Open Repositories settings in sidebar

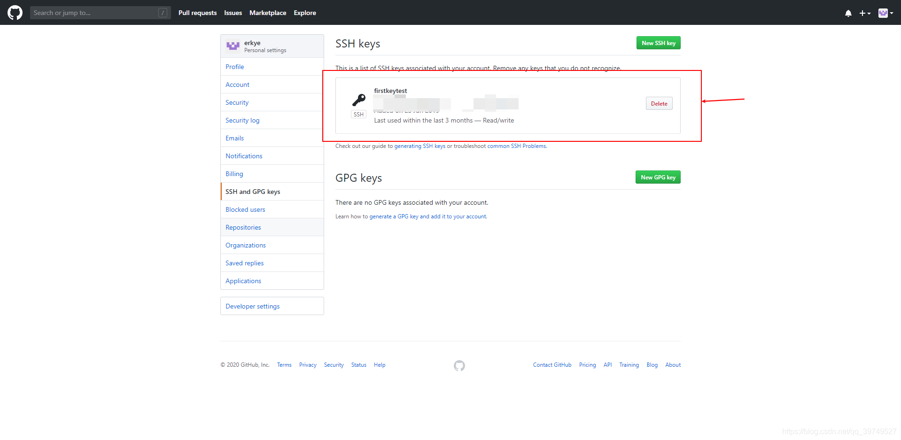(x=272, y=227)
